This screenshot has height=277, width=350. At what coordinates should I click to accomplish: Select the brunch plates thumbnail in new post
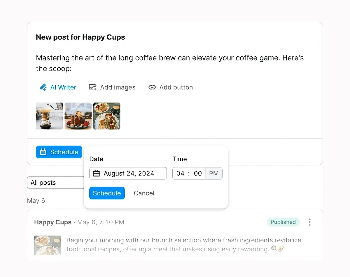[x=107, y=116]
